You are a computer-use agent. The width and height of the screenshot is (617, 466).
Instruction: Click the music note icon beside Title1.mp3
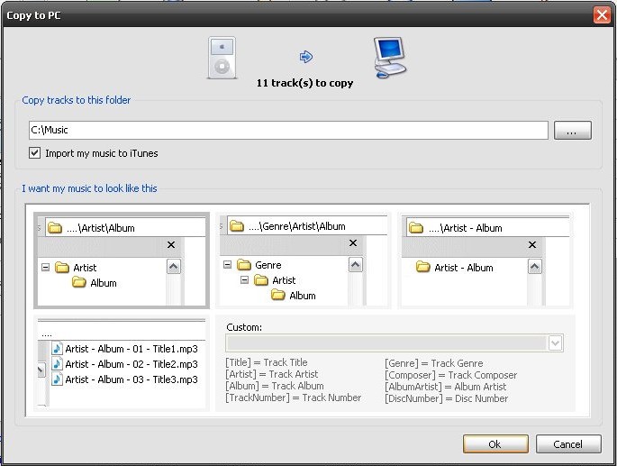[57, 349]
